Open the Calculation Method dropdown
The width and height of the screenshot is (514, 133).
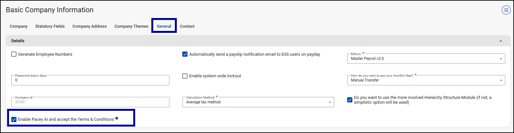pos(258,102)
